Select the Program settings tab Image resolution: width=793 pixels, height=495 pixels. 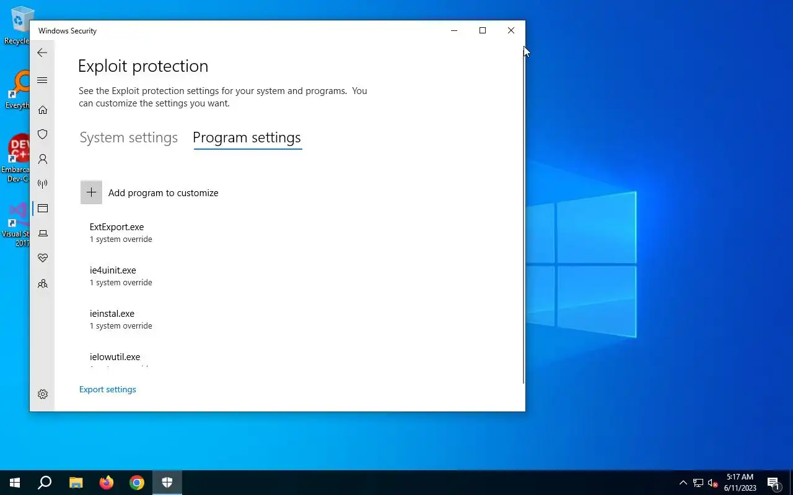click(x=247, y=137)
